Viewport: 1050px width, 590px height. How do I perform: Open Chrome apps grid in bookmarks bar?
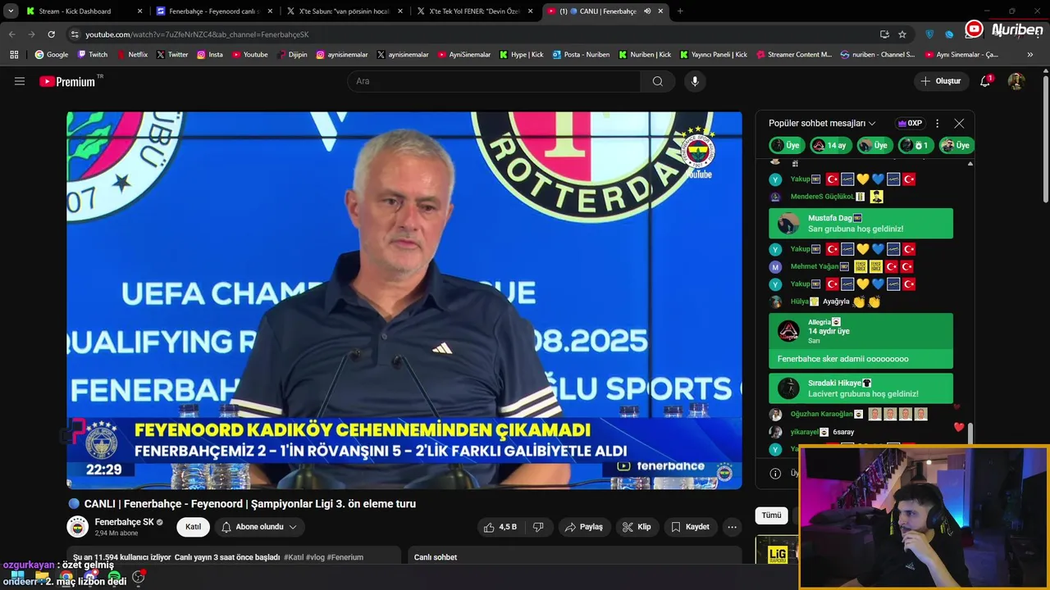coord(14,55)
